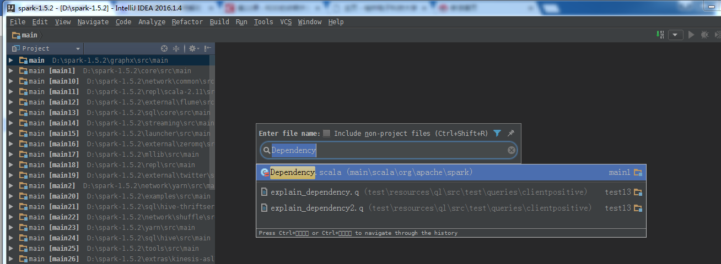Image resolution: width=721 pixels, height=264 pixels.
Task: Open the Navigate menu
Action: point(93,22)
